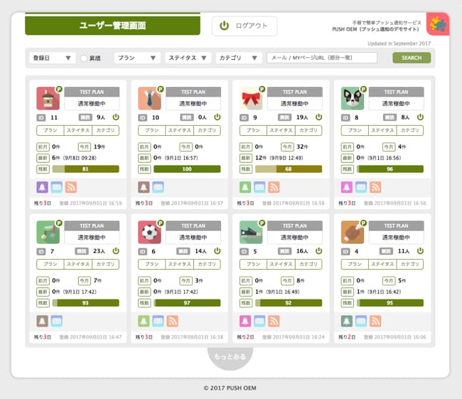Screen dimensions: 462x399
Task: Click the RSS icon on user 5 card
Action: point(274,321)
